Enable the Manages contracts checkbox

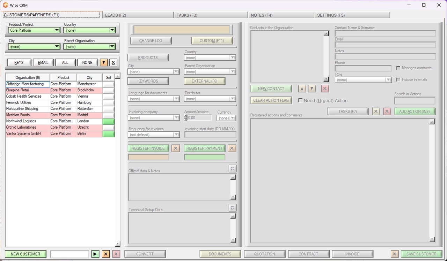click(398, 68)
